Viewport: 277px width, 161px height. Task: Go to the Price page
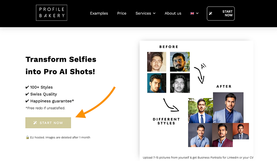tap(122, 13)
